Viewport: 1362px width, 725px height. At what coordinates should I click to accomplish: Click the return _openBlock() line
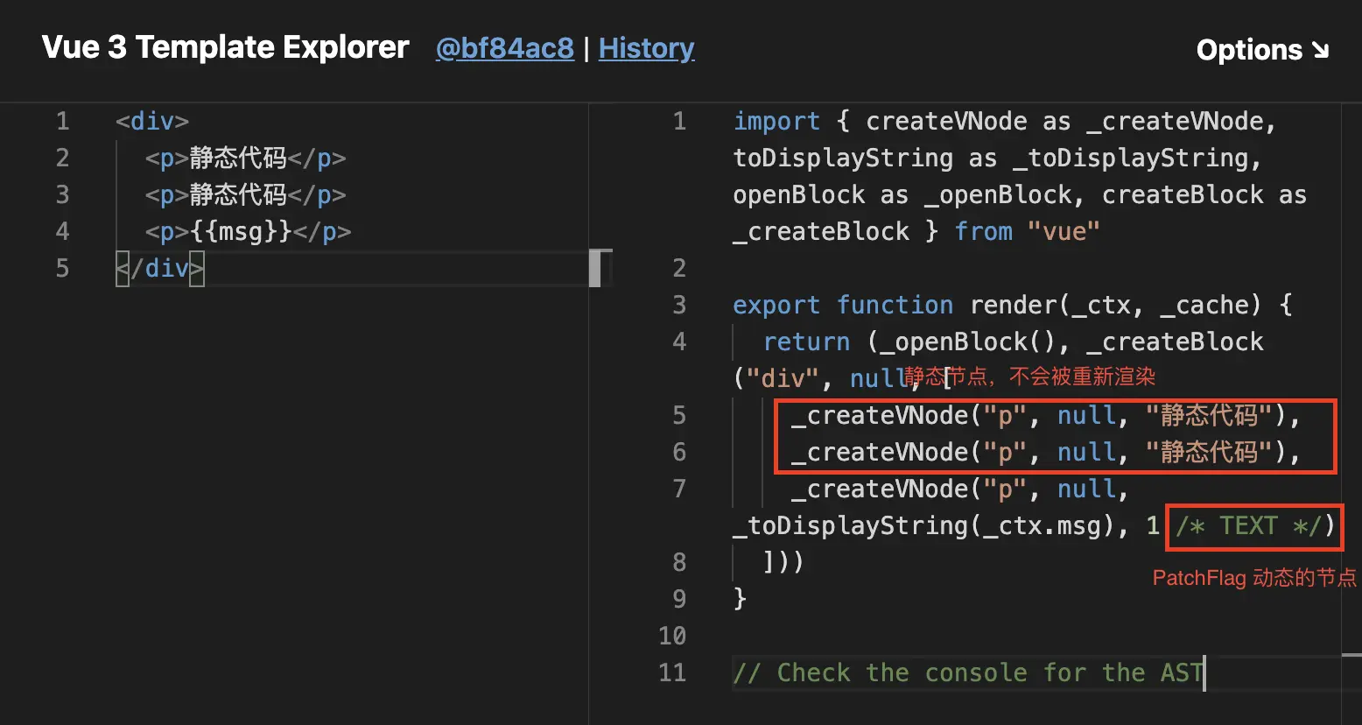pyautogui.click(x=1014, y=341)
